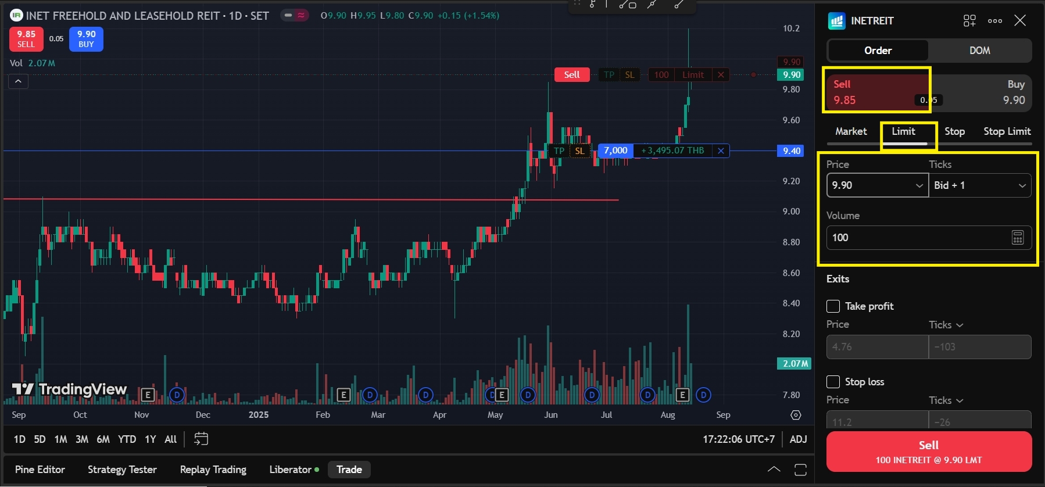
Task: Click the 9.85 SELL button at chart top-left
Action: (26, 39)
